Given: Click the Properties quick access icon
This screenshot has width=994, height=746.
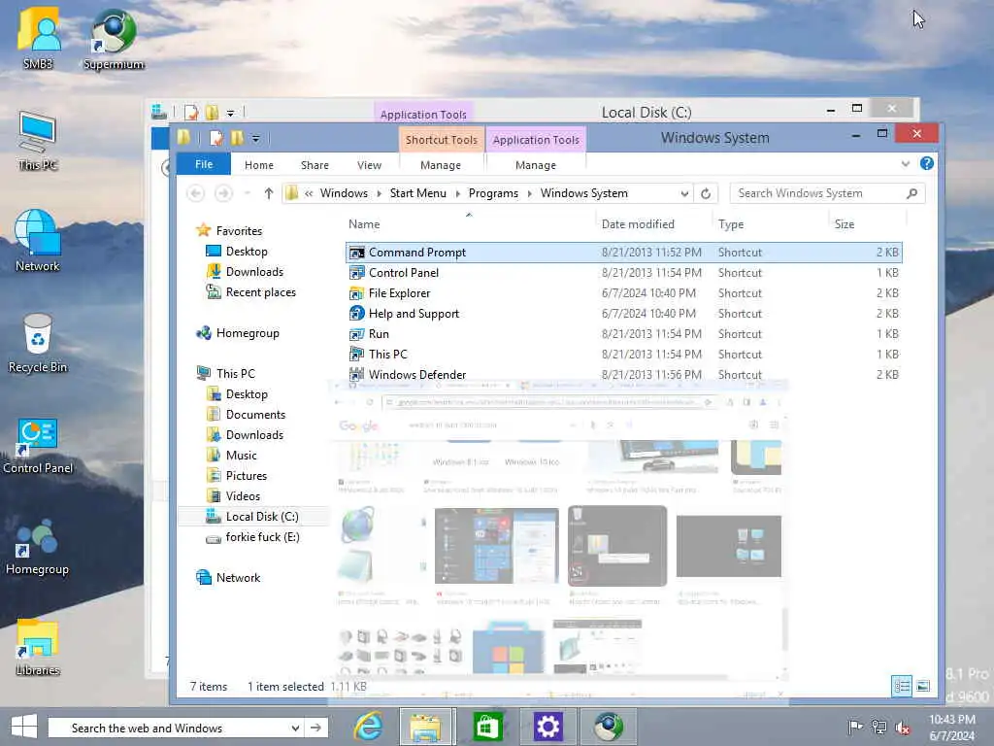Looking at the screenshot, I should pyautogui.click(x=216, y=138).
